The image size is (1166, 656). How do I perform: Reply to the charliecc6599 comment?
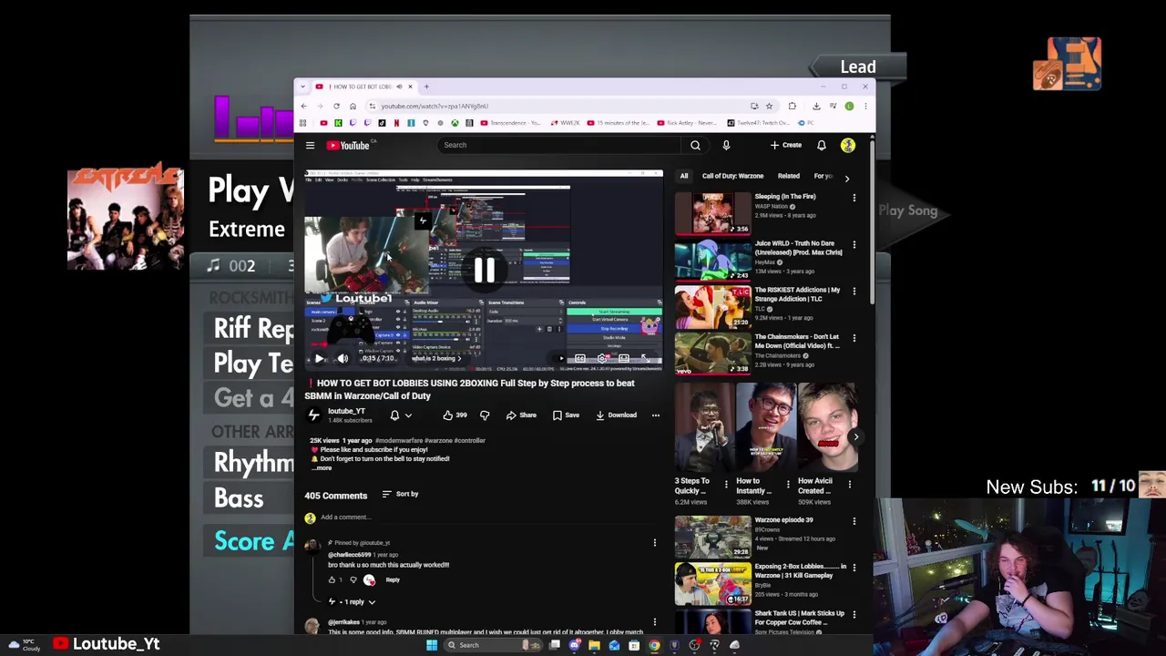[393, 580]
